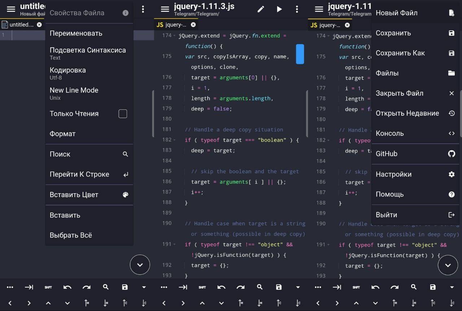Viewport: 462px width, 311px height.
Task: Open the hamburger menu of the middle jquery screen
Action: (x=165, y=9)
